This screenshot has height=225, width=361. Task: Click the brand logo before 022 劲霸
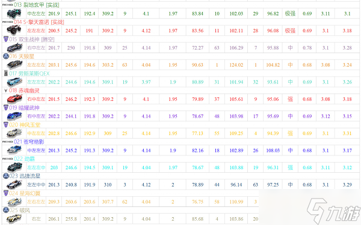tap(7, 159)
